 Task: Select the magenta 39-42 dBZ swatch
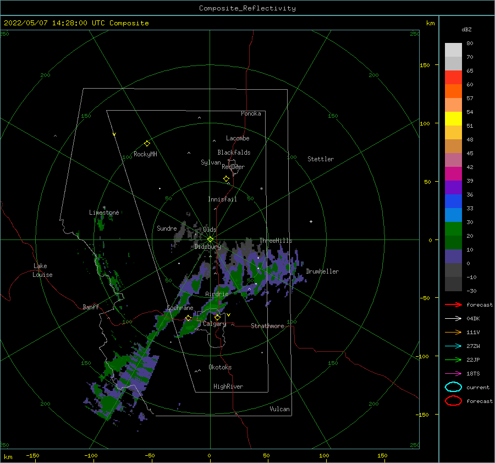453,174
